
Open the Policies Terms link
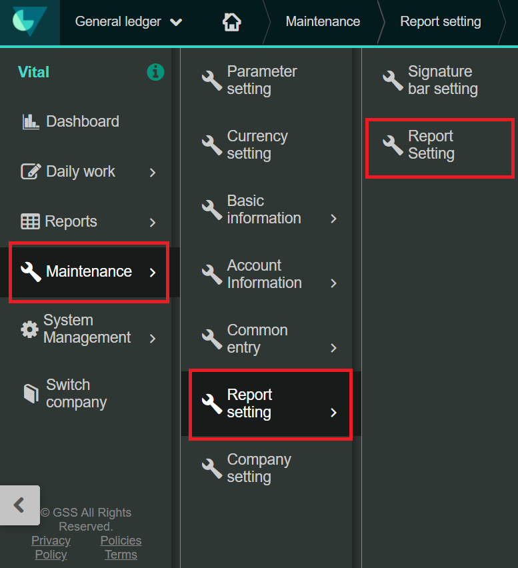click(121, 547)
